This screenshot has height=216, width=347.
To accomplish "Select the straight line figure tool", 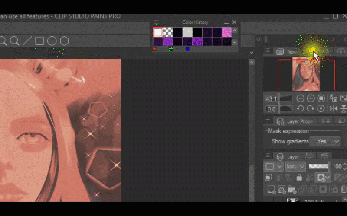I will (27, 41).
